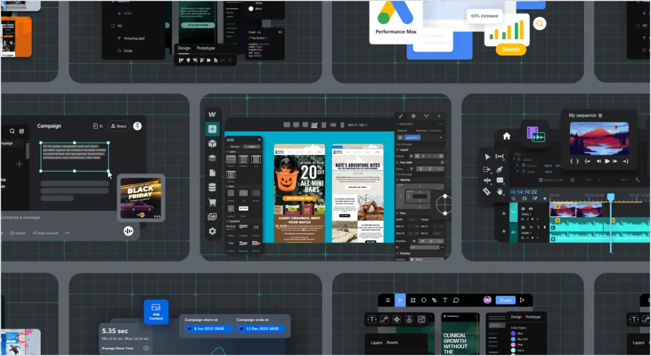
Task: Toggle the A1 track lock
Action: [x=505, y=232]
